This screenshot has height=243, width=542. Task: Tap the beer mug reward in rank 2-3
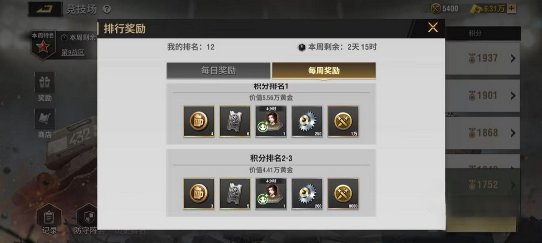pos(199,194)
